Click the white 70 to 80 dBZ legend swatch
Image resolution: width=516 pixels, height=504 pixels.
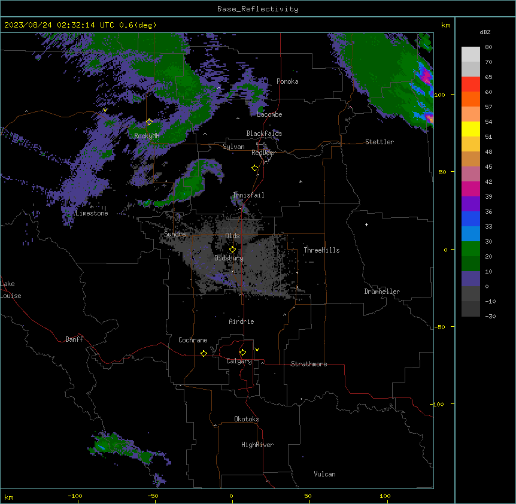[471, 54]
